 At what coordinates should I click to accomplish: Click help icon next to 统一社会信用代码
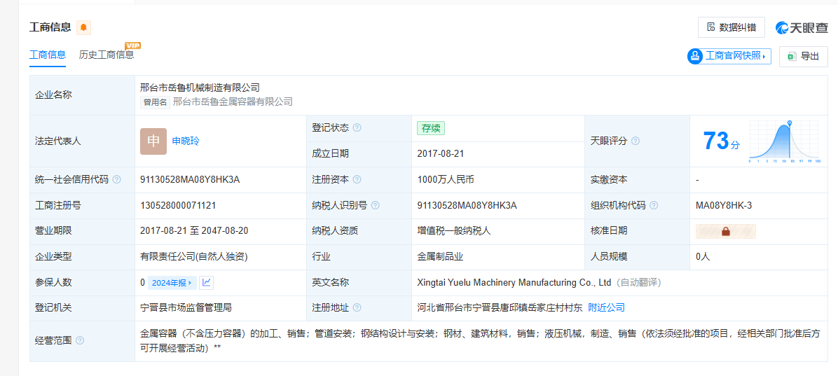(x=116, y=180)
